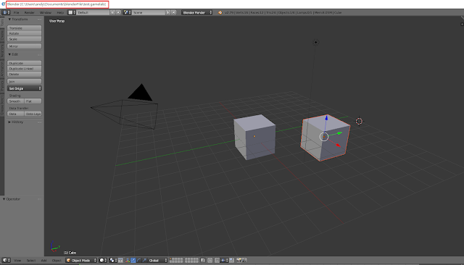Open the Info editor type selector icon
Viewport: 464px width, 265px height.
tap(6, 12)
